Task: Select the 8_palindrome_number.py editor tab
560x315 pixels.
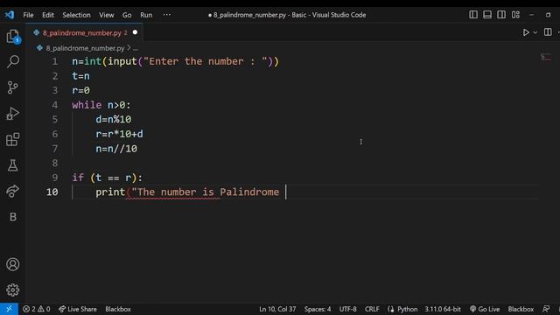Action: point(85,33)
